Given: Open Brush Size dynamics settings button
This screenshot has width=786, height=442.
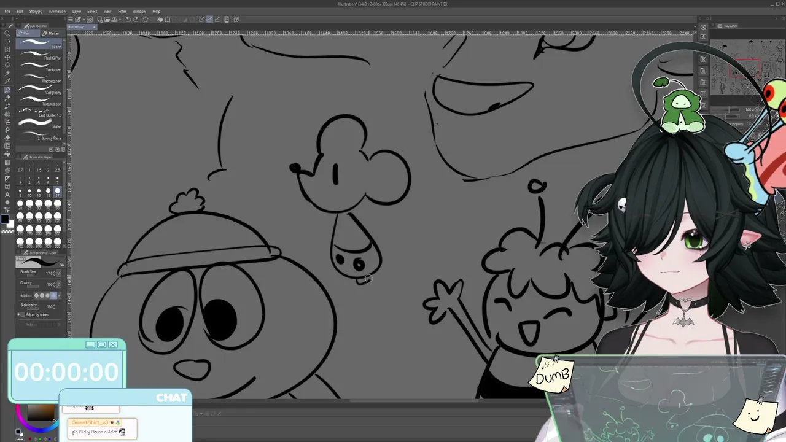Looking at the screenshot, I should (x=59, y=273).
